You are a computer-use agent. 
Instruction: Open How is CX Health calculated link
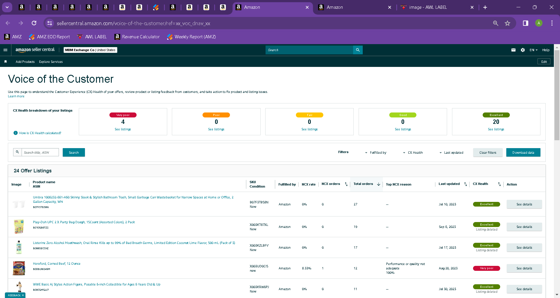(40, 133)
